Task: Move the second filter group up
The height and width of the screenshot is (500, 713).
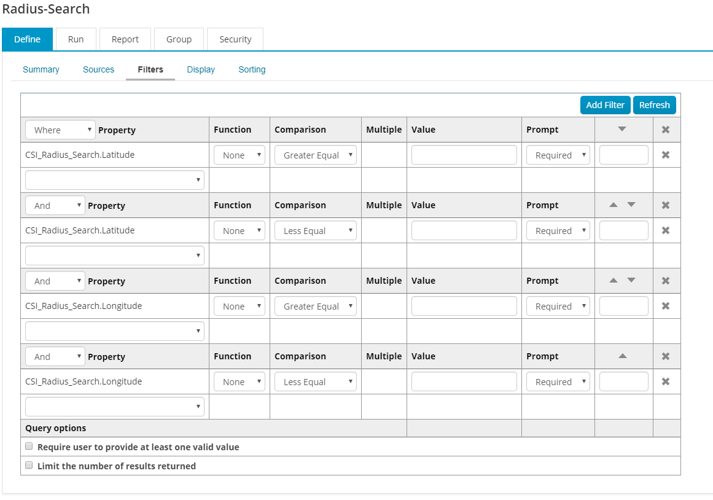Action: coord(613,205)
